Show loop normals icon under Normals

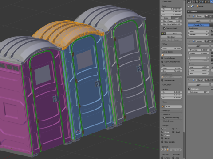165,150
